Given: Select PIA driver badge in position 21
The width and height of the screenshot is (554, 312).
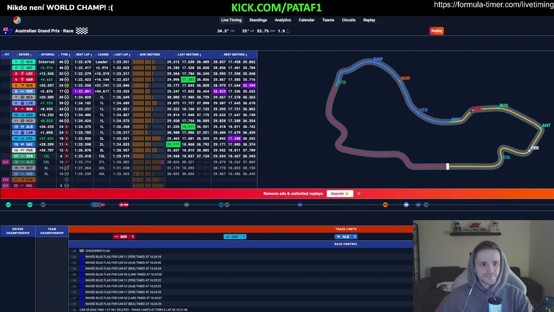Looking at the screenshot, I should coord(24,180).
